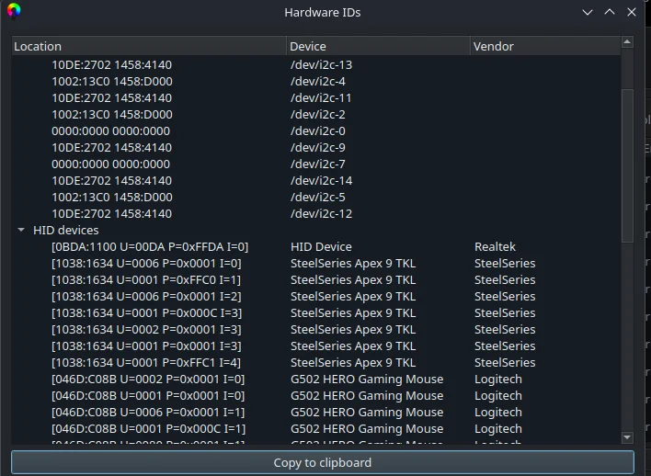Select row with device /dev/i2c-0
This screenshot has height=476, width=651.
(x=316, y=131)
